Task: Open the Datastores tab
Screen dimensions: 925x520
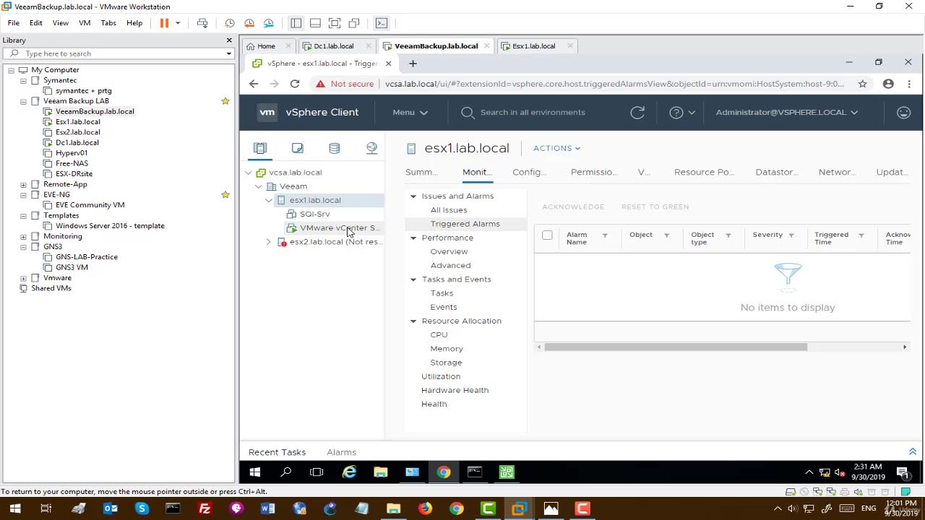Action: (x=777, y=172)
